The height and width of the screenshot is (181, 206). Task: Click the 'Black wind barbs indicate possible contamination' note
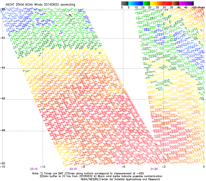(x=130, y=176)
